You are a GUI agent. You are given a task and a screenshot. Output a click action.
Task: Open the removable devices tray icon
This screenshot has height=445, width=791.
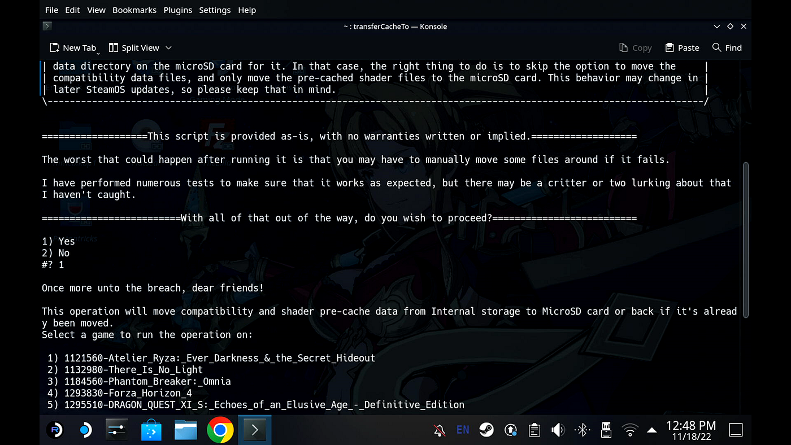pyautogui.click(x=606, y=430)
